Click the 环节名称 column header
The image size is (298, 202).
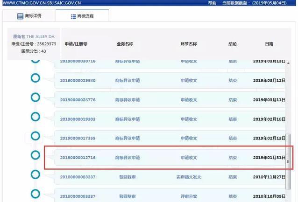click(x=189, y=44)
